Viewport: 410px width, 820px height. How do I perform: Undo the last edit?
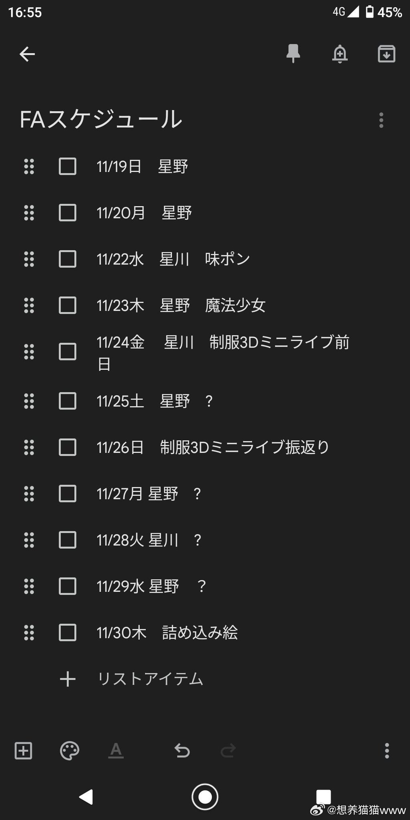pos(182,750)
